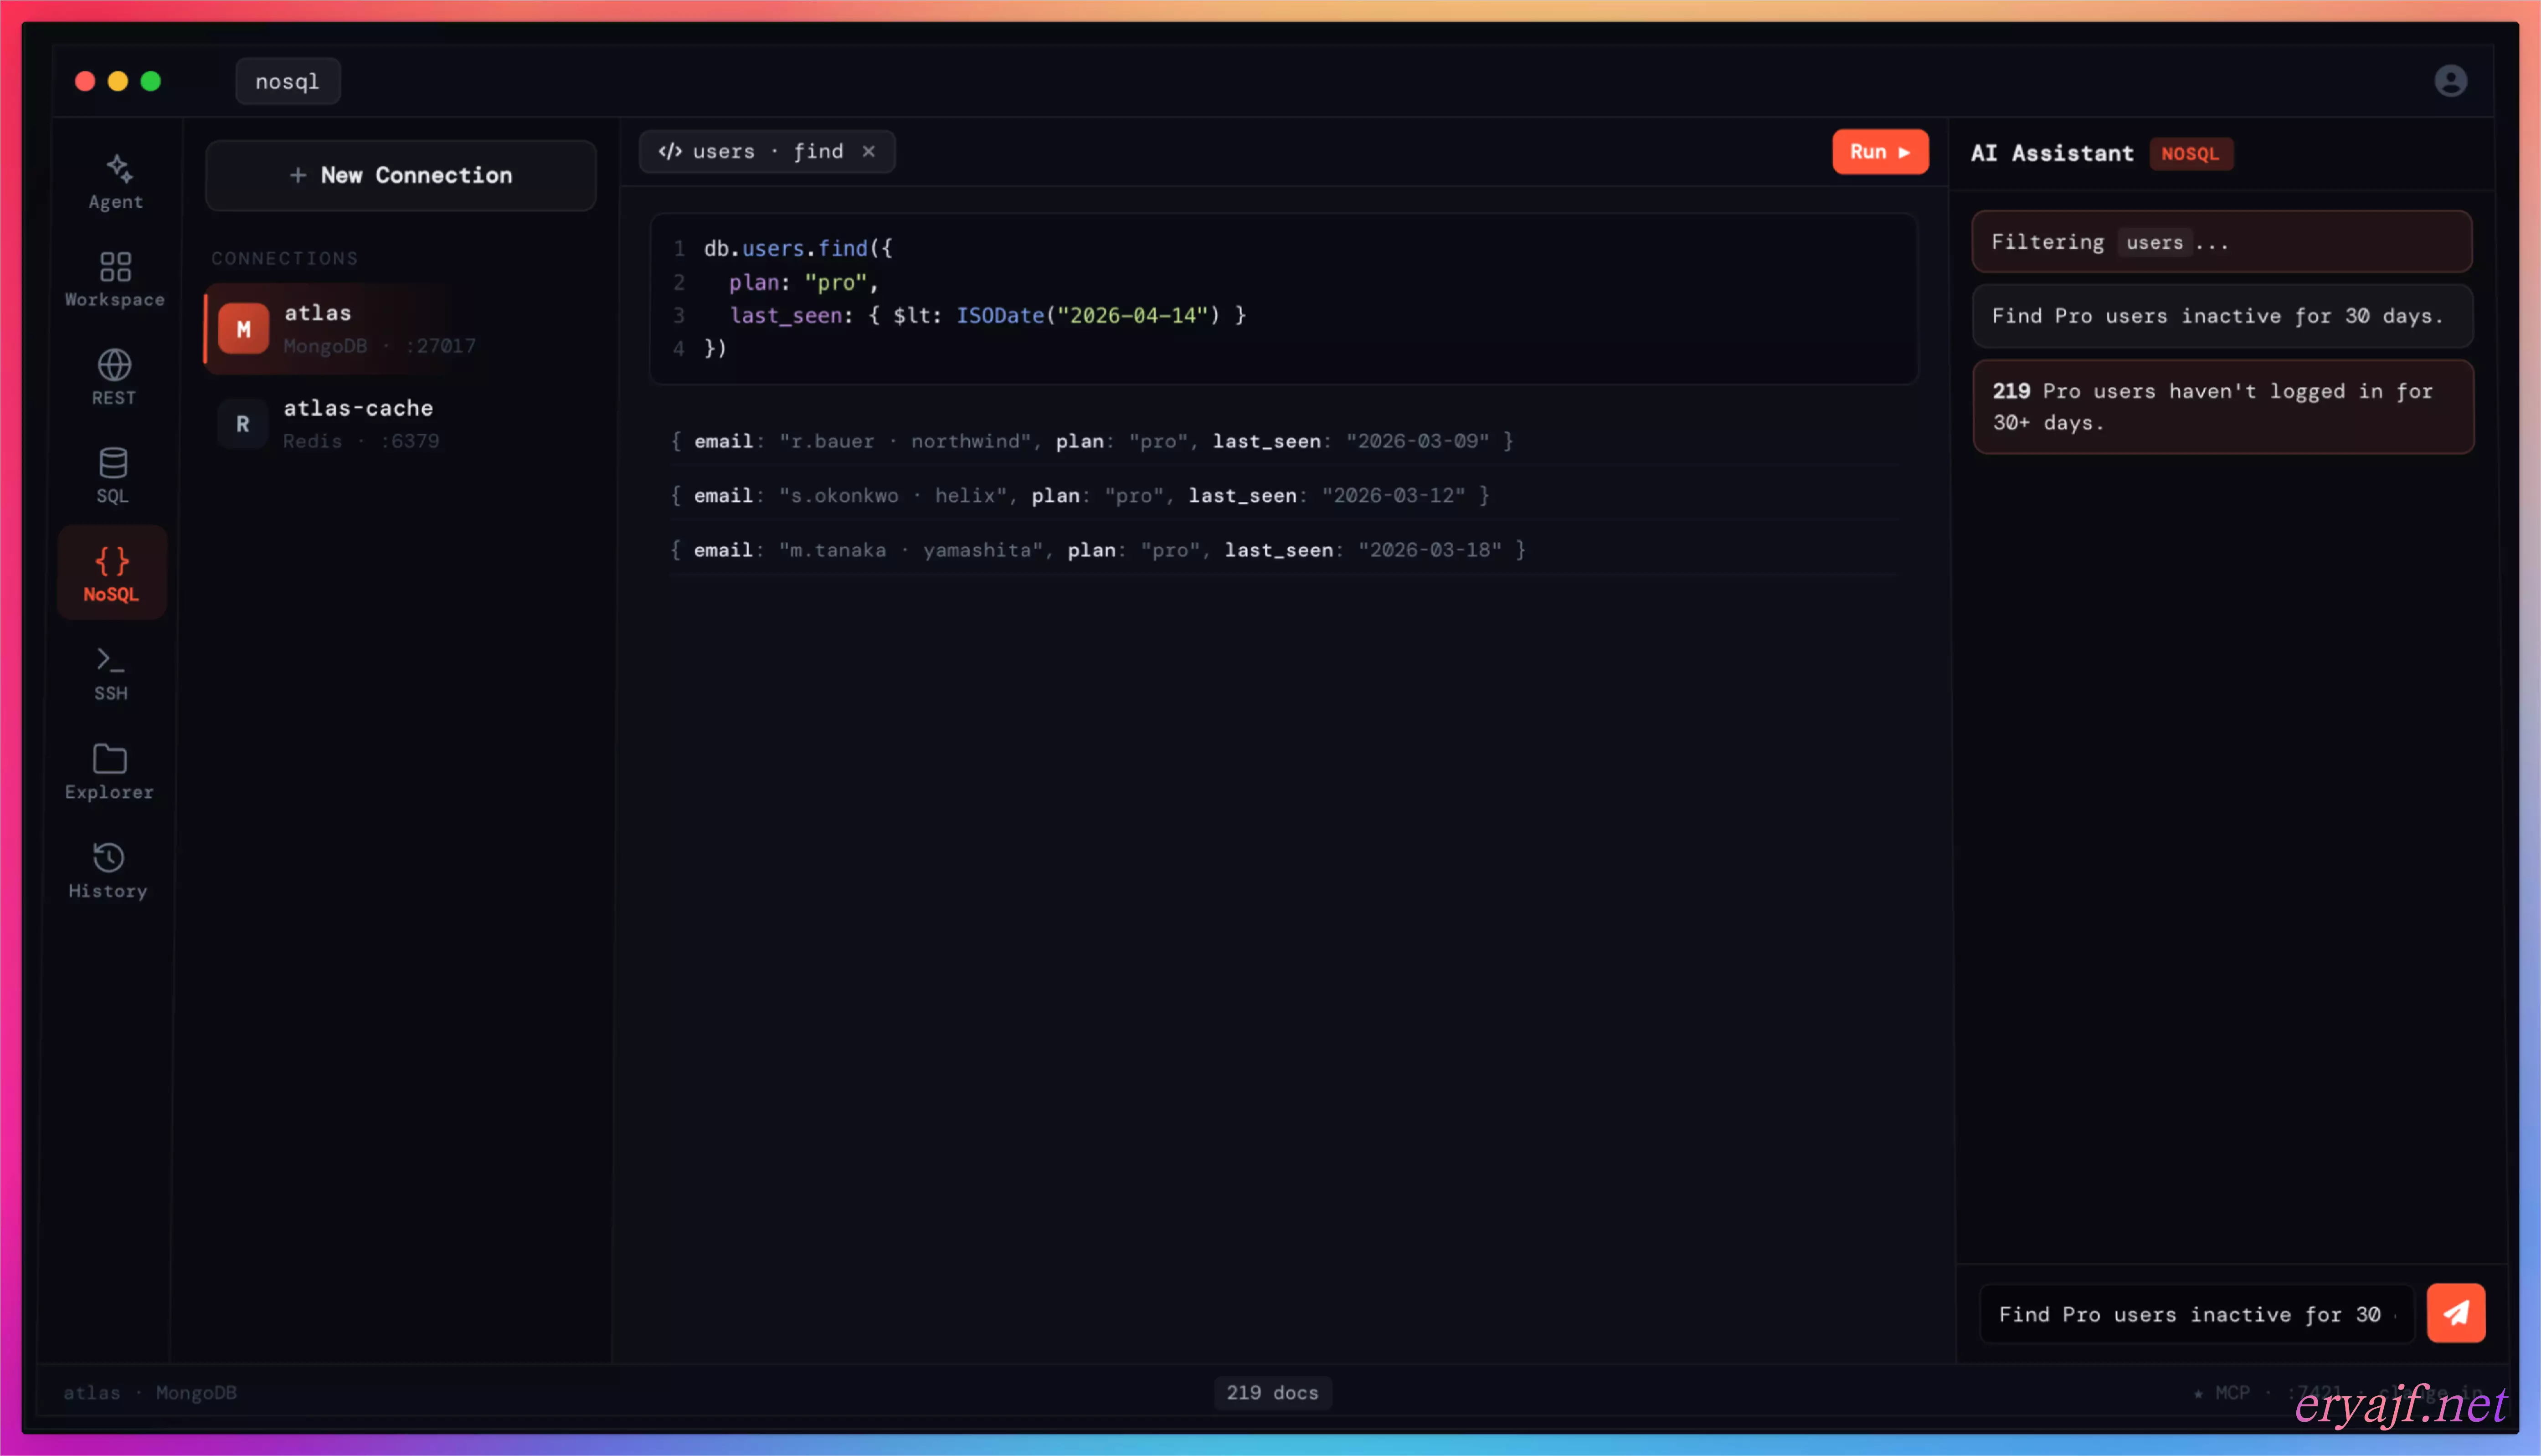The height and width of the screenshot is (1456, 2541).
Task: Create a New Connection
Action: pyautogui.click(x=400, y=175)
